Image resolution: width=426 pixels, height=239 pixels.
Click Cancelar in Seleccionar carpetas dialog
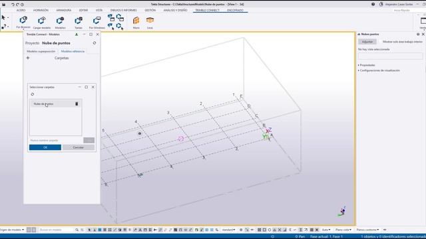[x=79, y=147]
